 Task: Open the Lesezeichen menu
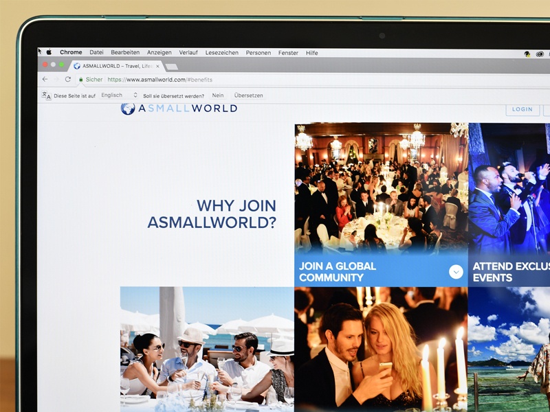pyautogui.click(x=221, y=52)
